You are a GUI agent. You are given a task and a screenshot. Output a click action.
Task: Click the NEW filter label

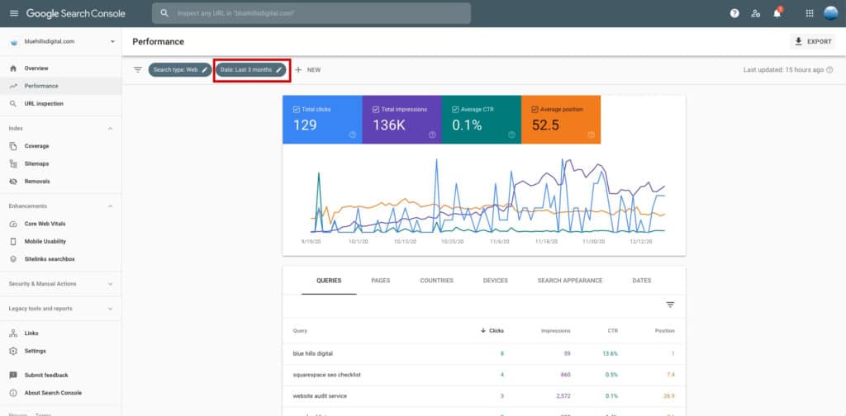(314, 69)
